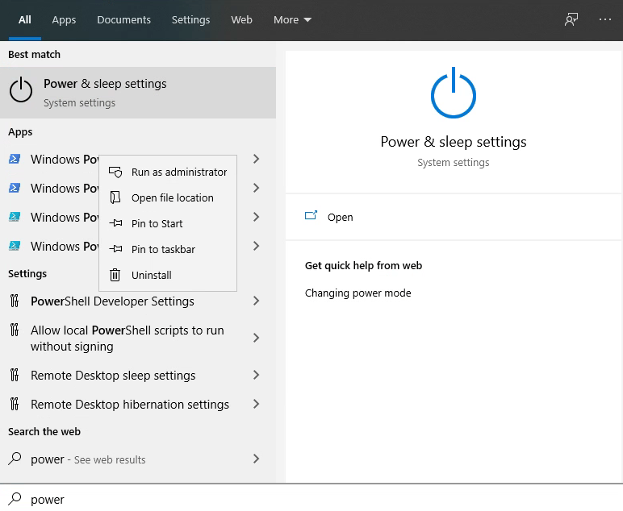Click Power & sleep settings title in preview
This screenshot has height=511, width=623.
click(x=454, y=142)
